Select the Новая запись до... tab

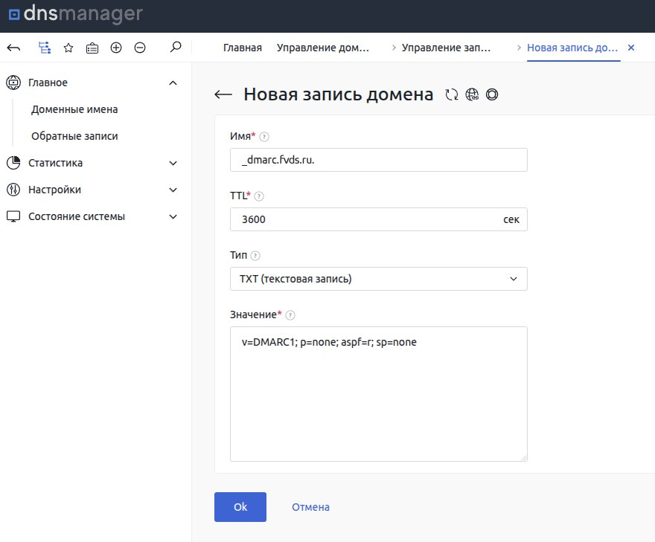click(572, 48)
